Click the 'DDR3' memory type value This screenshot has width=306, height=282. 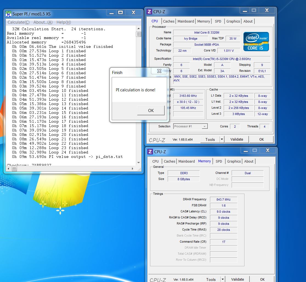184,173
